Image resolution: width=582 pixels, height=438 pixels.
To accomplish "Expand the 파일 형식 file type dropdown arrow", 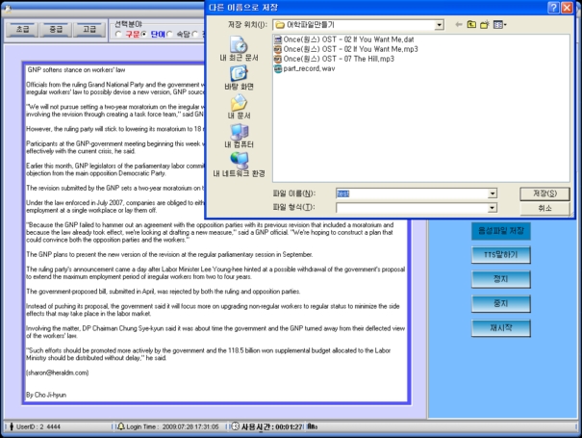I will coord(493,208).
